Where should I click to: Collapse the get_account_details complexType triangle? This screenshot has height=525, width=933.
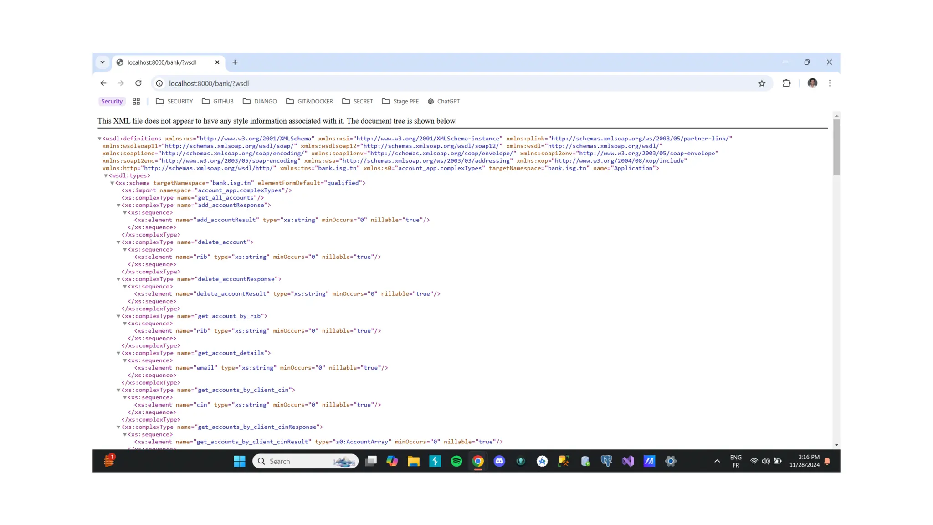[118, 353]
